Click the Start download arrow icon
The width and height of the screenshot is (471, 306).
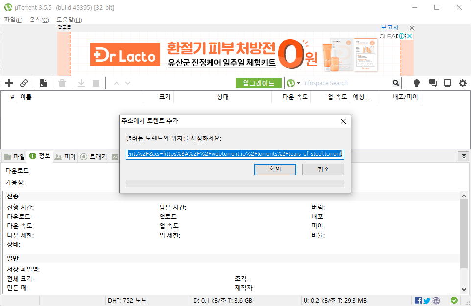[x=81, y=83]
